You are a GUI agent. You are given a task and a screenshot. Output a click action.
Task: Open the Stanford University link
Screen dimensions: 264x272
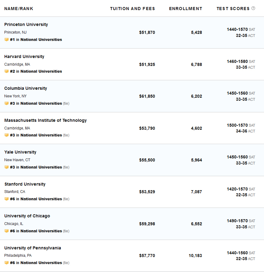(25, 184)
